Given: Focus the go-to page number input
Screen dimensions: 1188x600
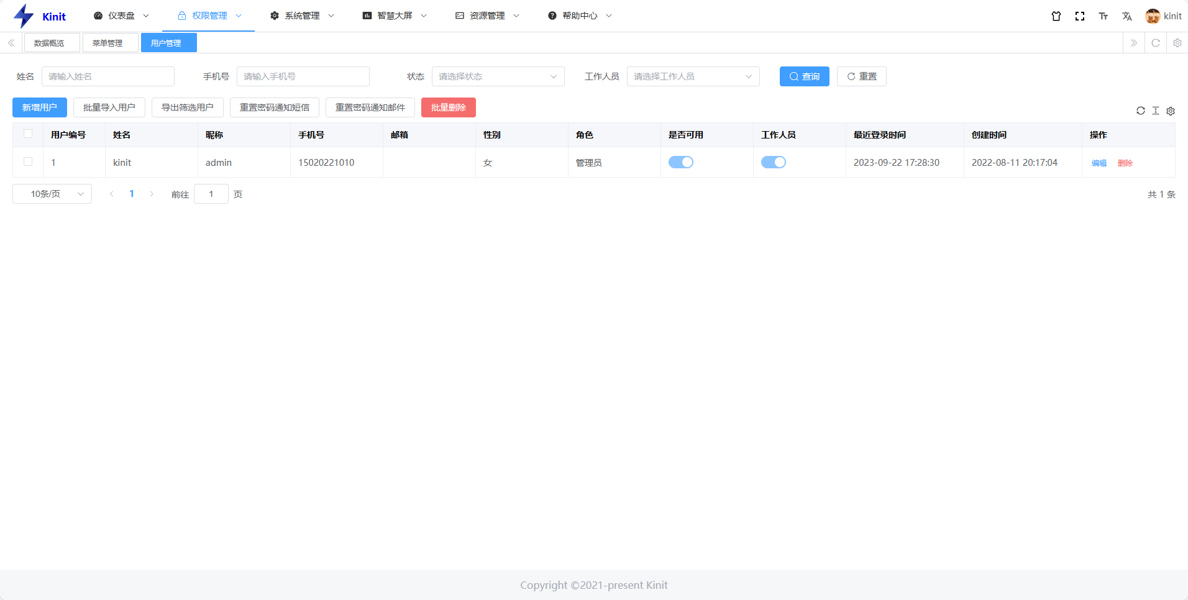Looking at the screenshot, I should pyautogui.click(x=211, y=194).
